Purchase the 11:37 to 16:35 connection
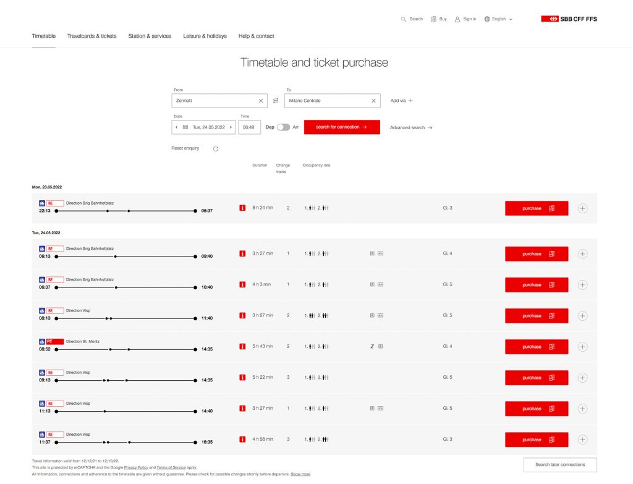Screen dimensions: 633x484 tap(537, 439)
